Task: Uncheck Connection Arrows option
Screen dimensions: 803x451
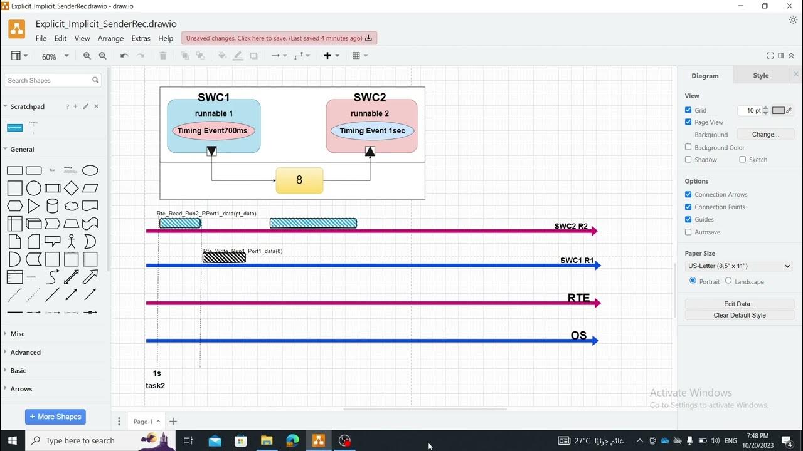Action: pos(688,194)
